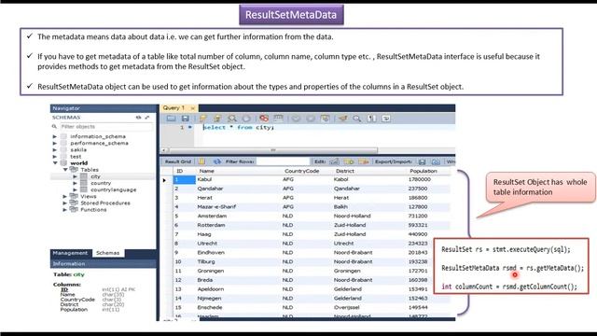This screenshot has width=597, height=336.
Task: Select the 'Rotterdam' name cell
Action: pos(211,225)
